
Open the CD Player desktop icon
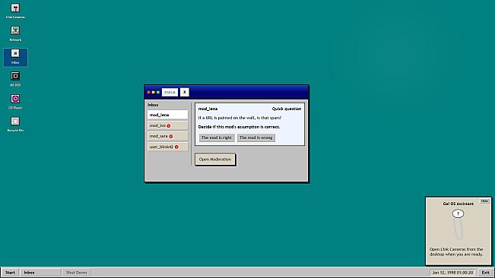[x=15, y=102]
